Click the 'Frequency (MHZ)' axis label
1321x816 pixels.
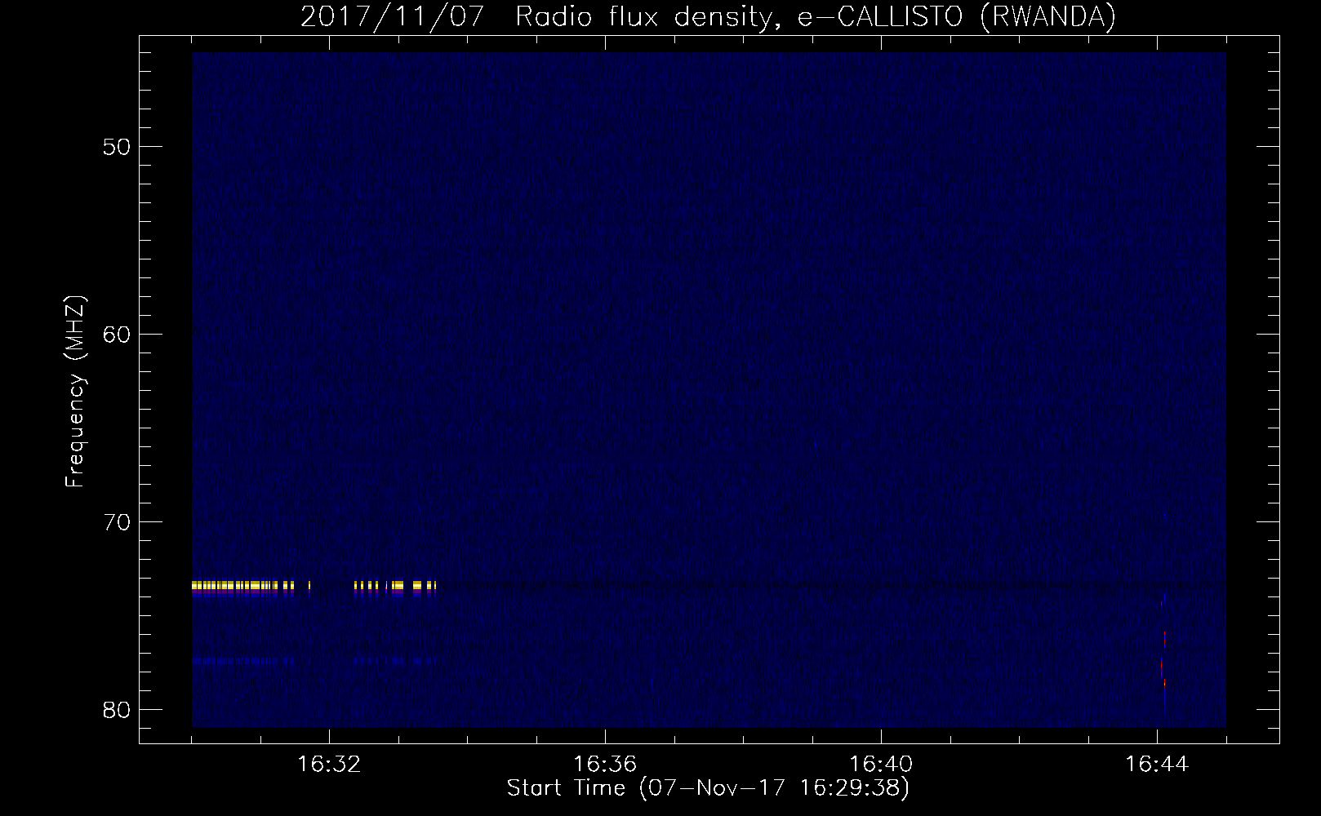tap(75, 392)
